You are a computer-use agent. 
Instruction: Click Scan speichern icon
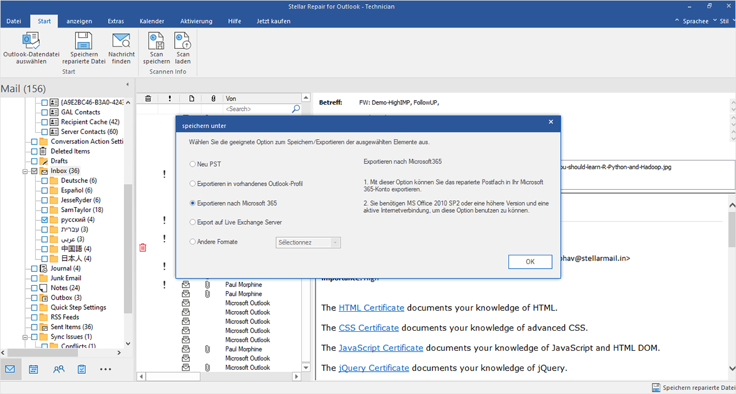(x=156, y=40)
